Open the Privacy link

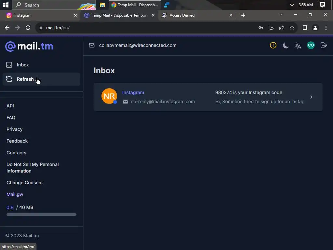(14, 129)
